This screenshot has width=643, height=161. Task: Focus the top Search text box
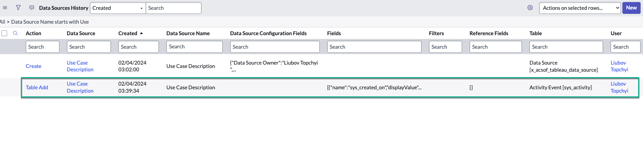click(173, 8)
